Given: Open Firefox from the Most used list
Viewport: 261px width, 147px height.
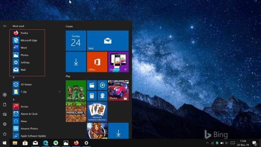Looking at the screenshot, I should (x=28, y=33).
